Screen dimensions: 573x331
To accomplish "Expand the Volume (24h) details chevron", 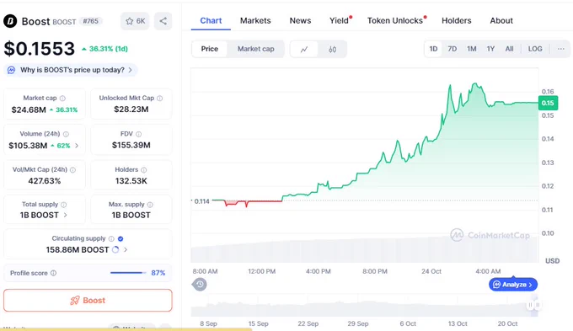I will [x=77, y=146].
